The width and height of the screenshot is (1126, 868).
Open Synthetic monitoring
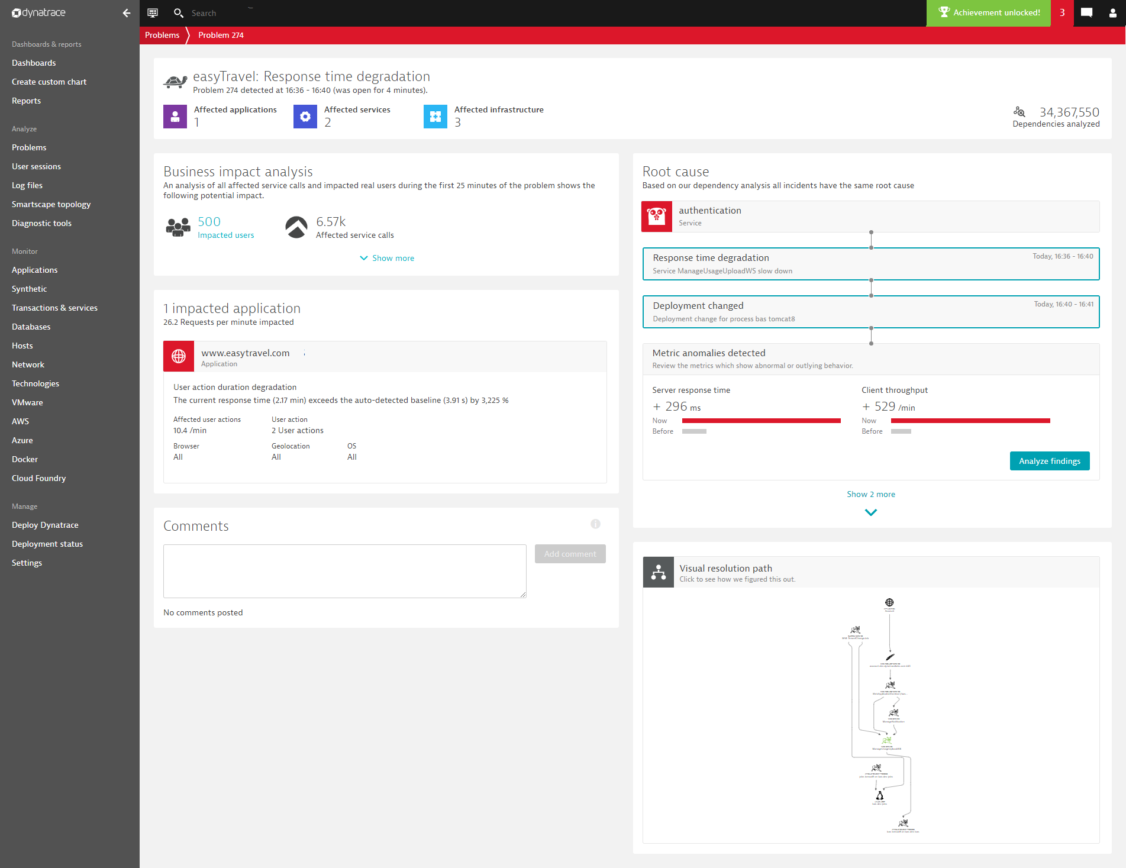(x=29, y=289)
